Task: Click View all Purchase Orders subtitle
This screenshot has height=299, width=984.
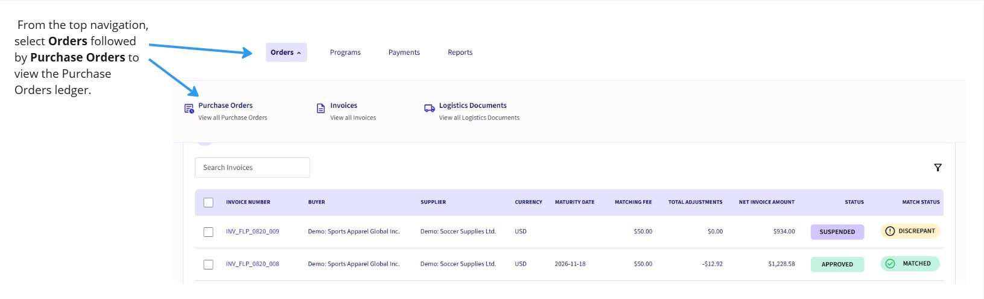Action: [x=233, y=118]
